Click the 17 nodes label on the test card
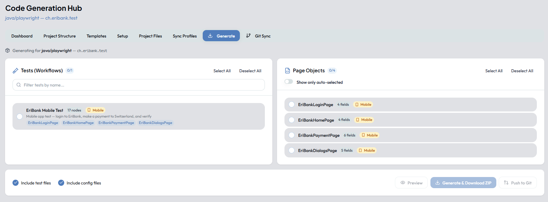 (74, 110)
